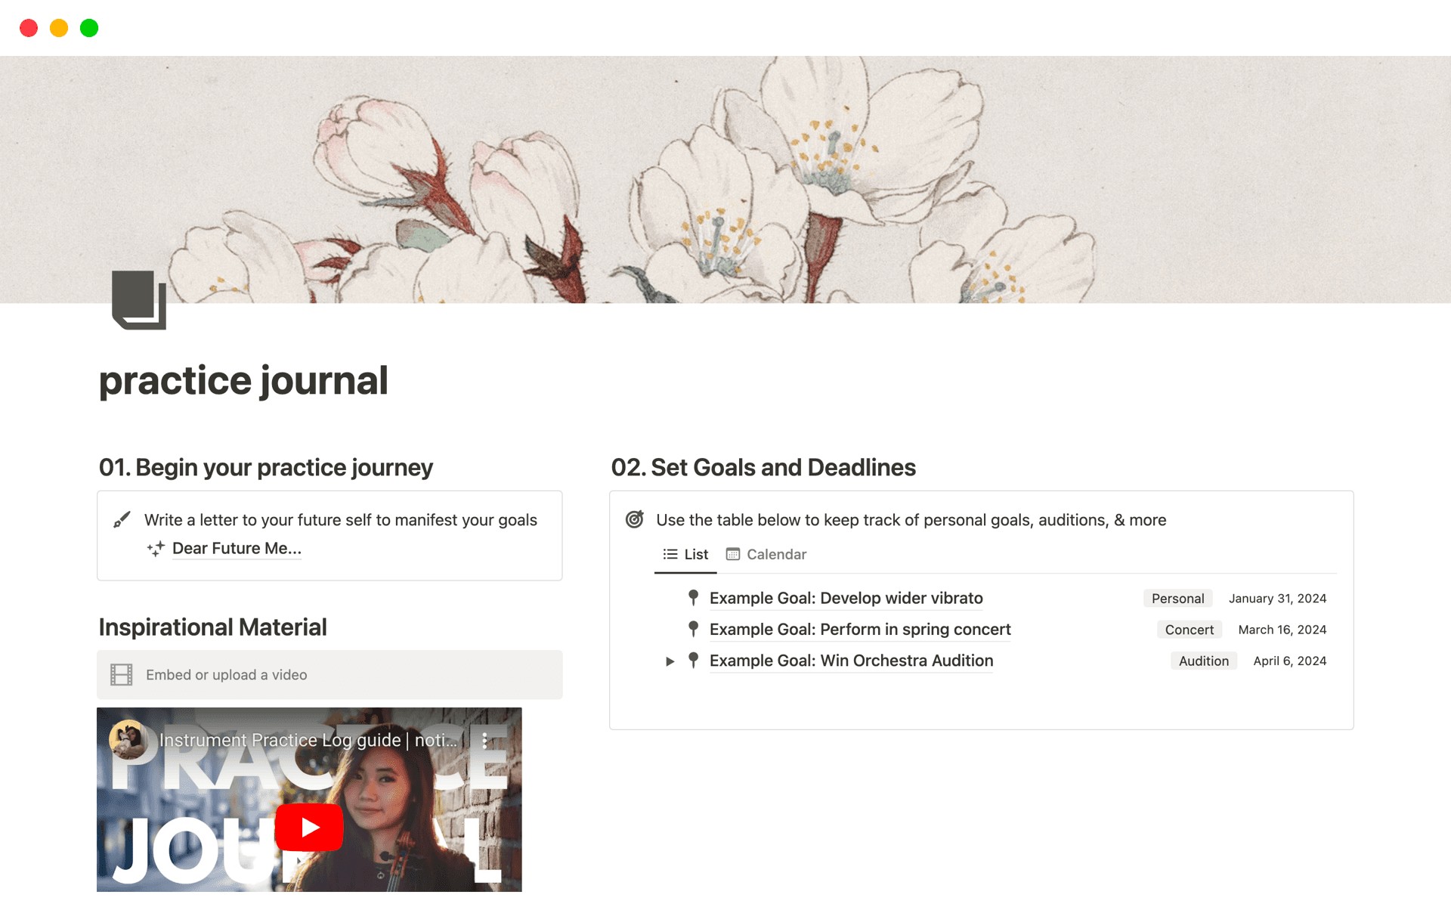Screen dimensions: 1451x907
Task: Click the Embed or upload a video block
Action: tap(329, 675)
